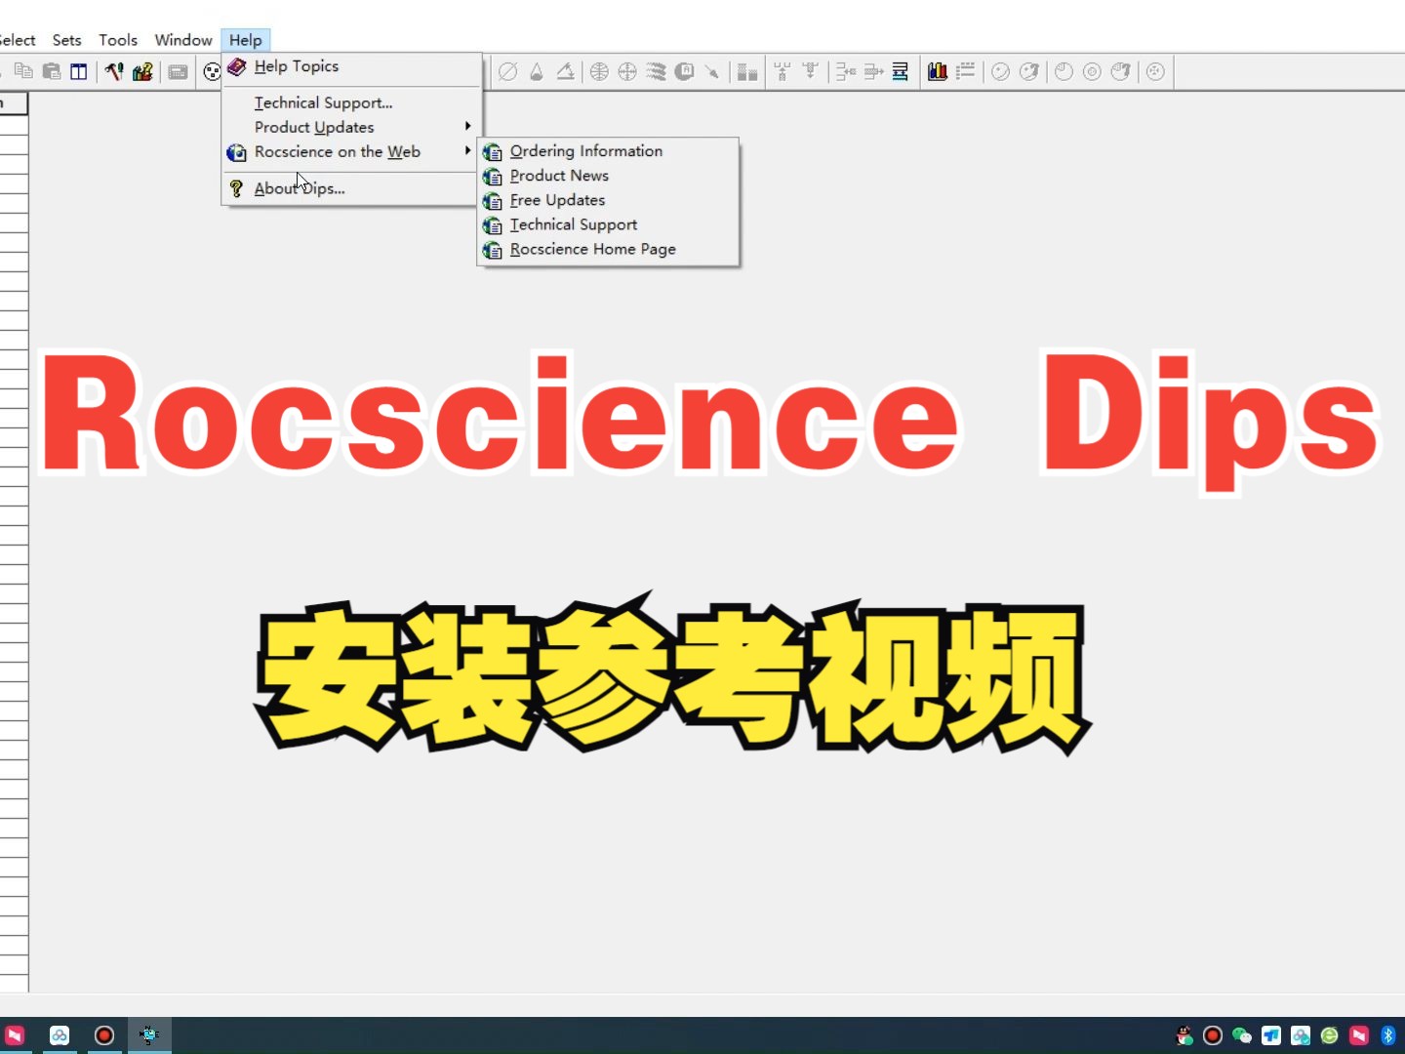The height and width of the screenshot is (1054, 1405).
Task: Click the column layout icon beside Paste
Action: pos(79,71)
